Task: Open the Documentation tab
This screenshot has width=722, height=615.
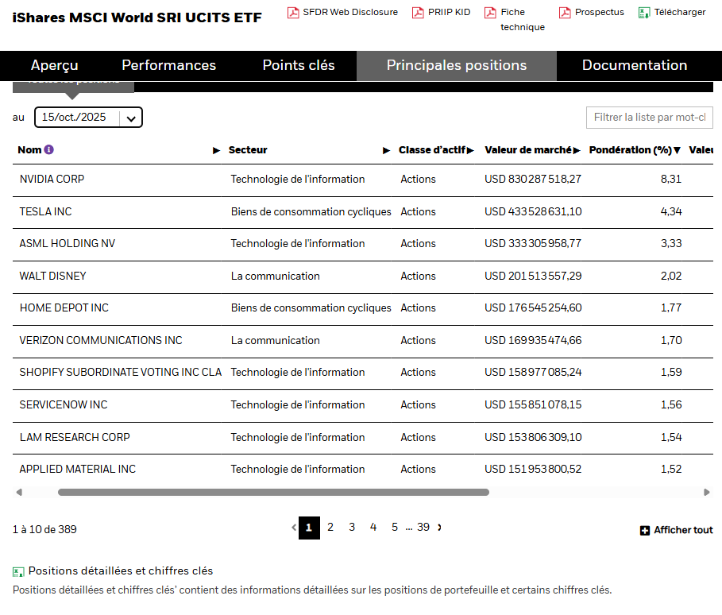Action: [635, 65]
